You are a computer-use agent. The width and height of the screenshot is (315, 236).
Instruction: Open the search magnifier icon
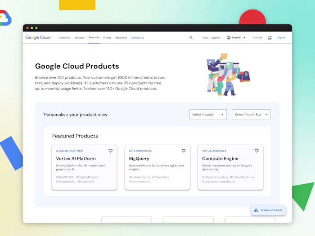191,37
